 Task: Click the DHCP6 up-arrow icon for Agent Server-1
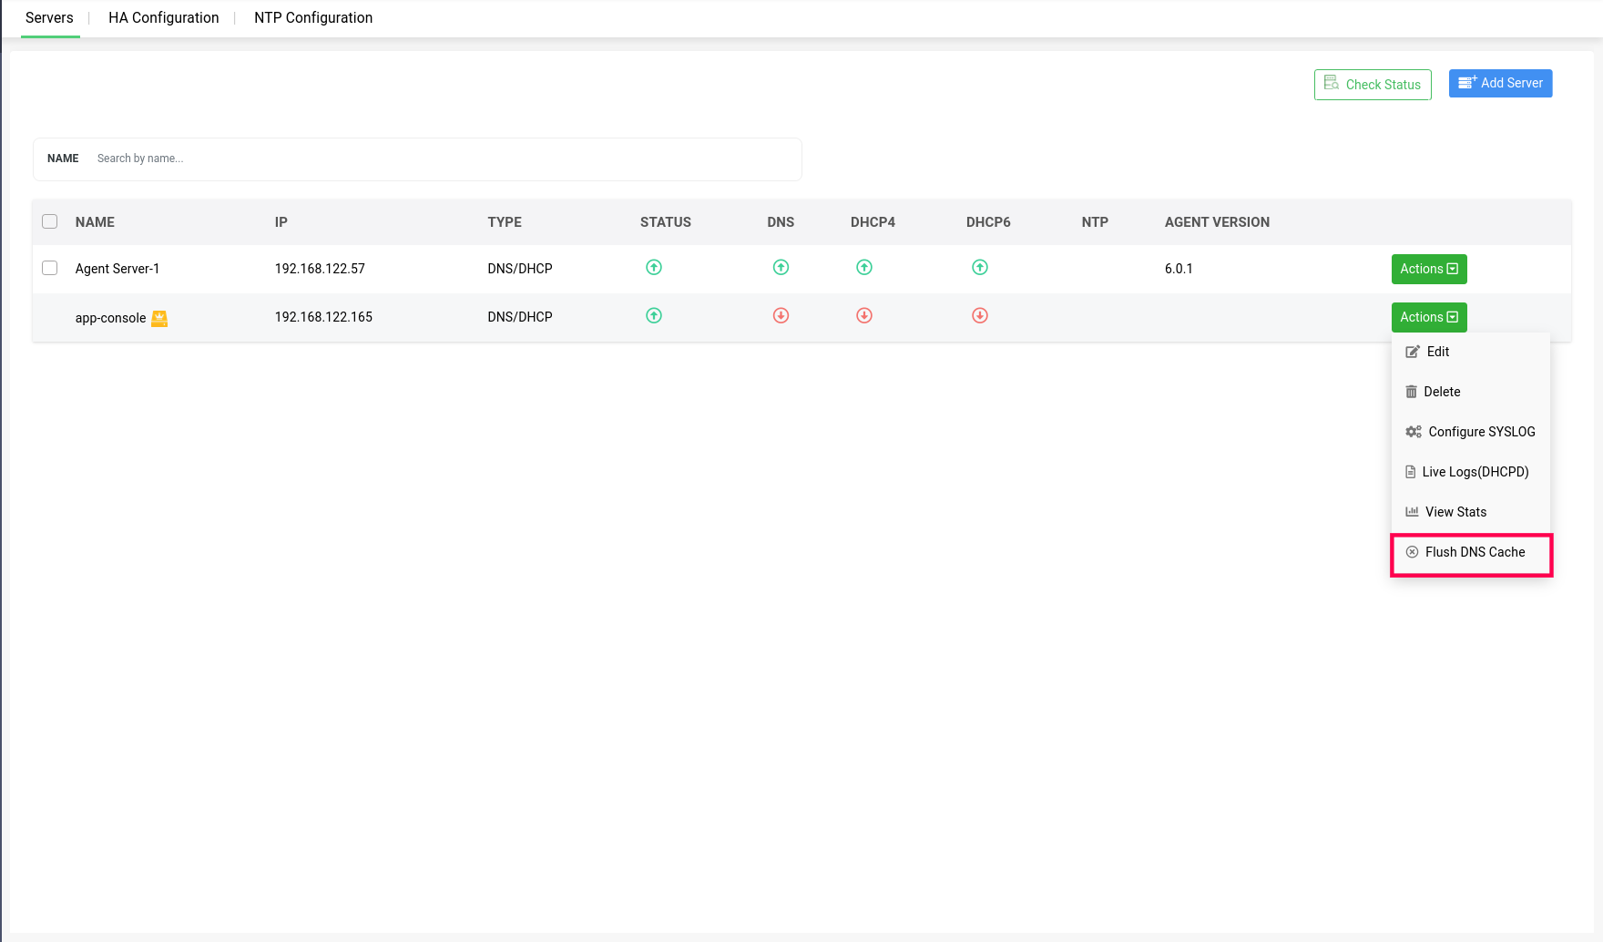point(980,268)
